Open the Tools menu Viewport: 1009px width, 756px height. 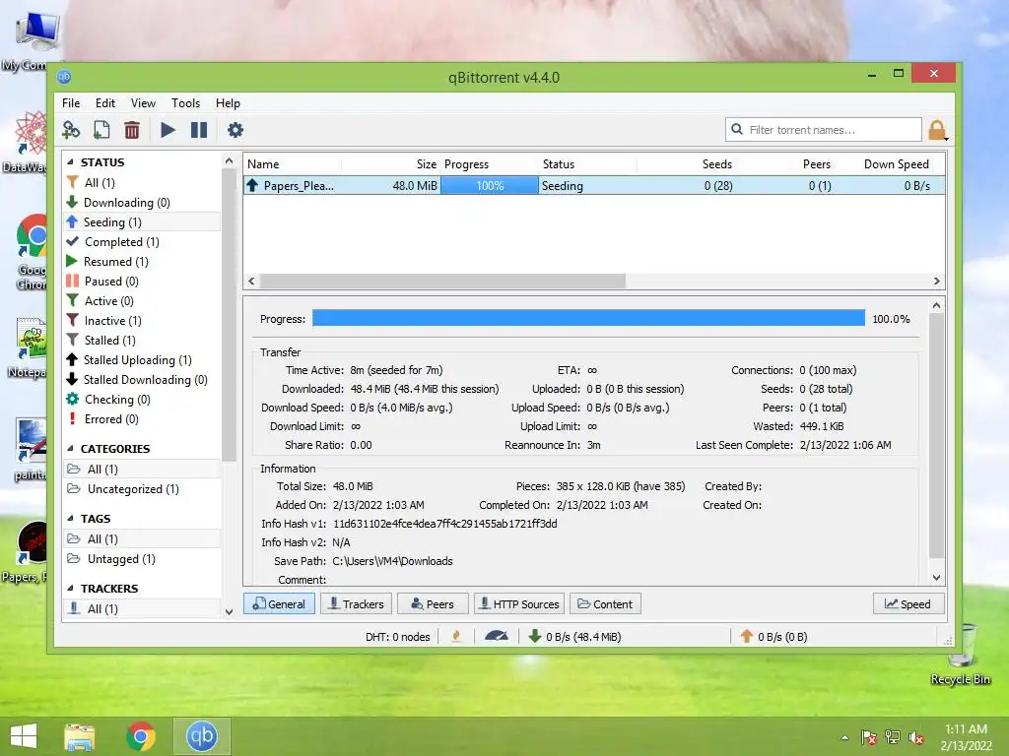tap(185, 102)
